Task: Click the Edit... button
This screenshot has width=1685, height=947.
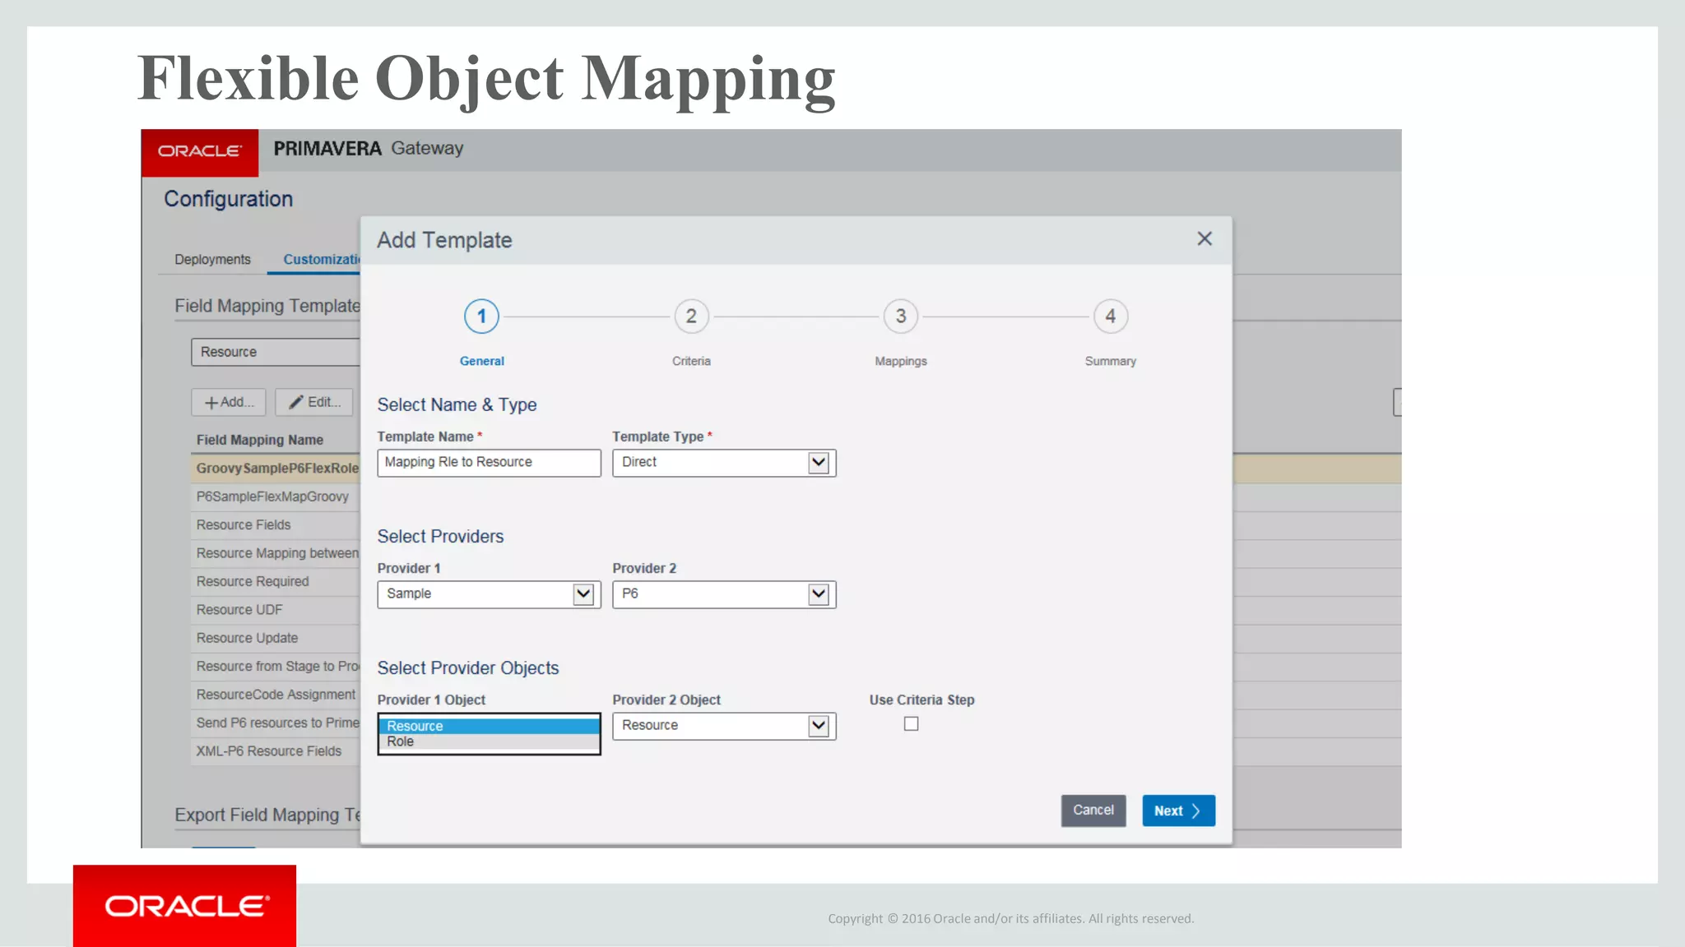Action: pyautogui.click(x=314, y=403)
